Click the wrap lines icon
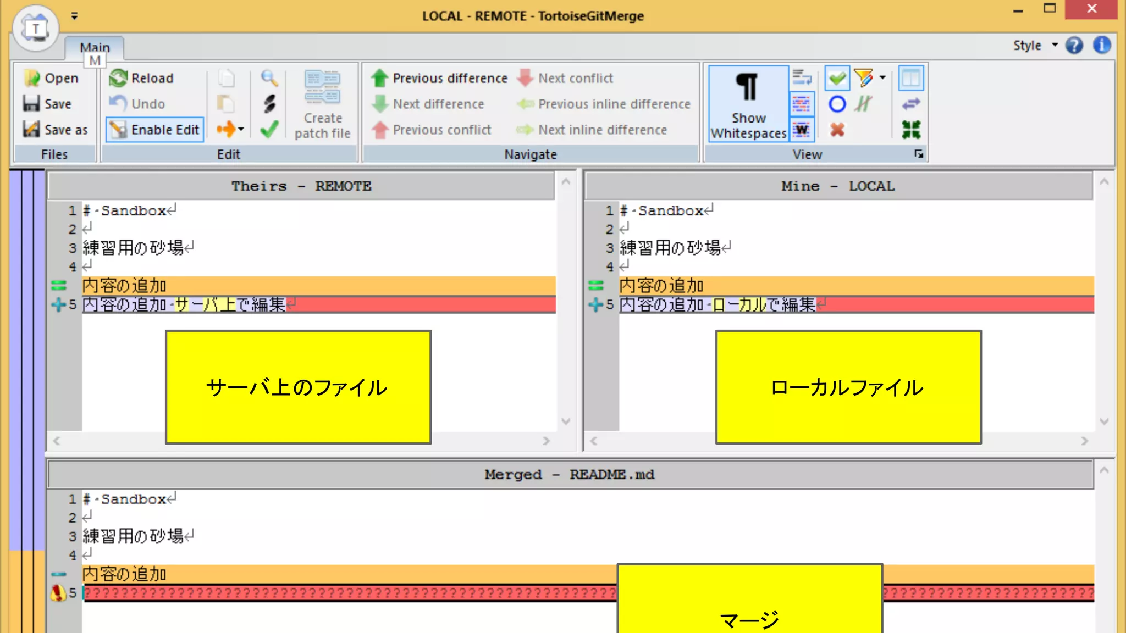 [802, 78]
